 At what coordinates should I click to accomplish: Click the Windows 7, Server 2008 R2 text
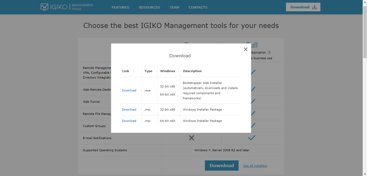pos(222,150)
